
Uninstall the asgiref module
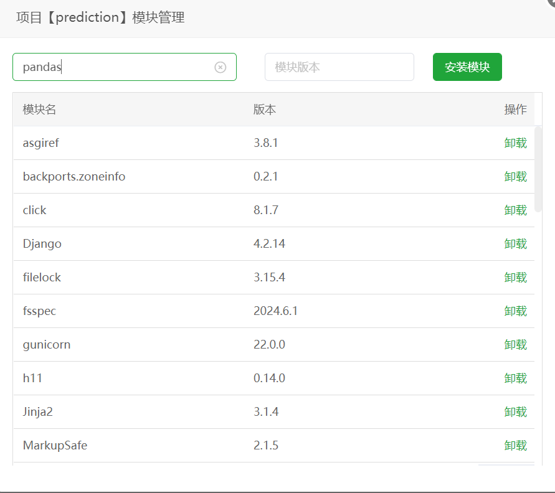point(515,143)
